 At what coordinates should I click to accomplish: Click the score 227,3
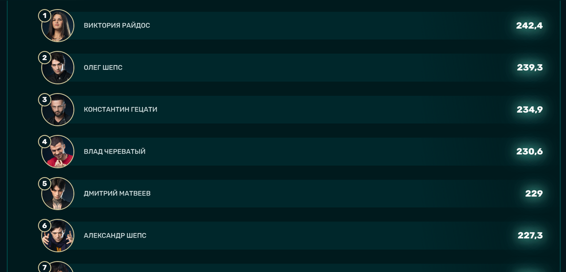530,235
